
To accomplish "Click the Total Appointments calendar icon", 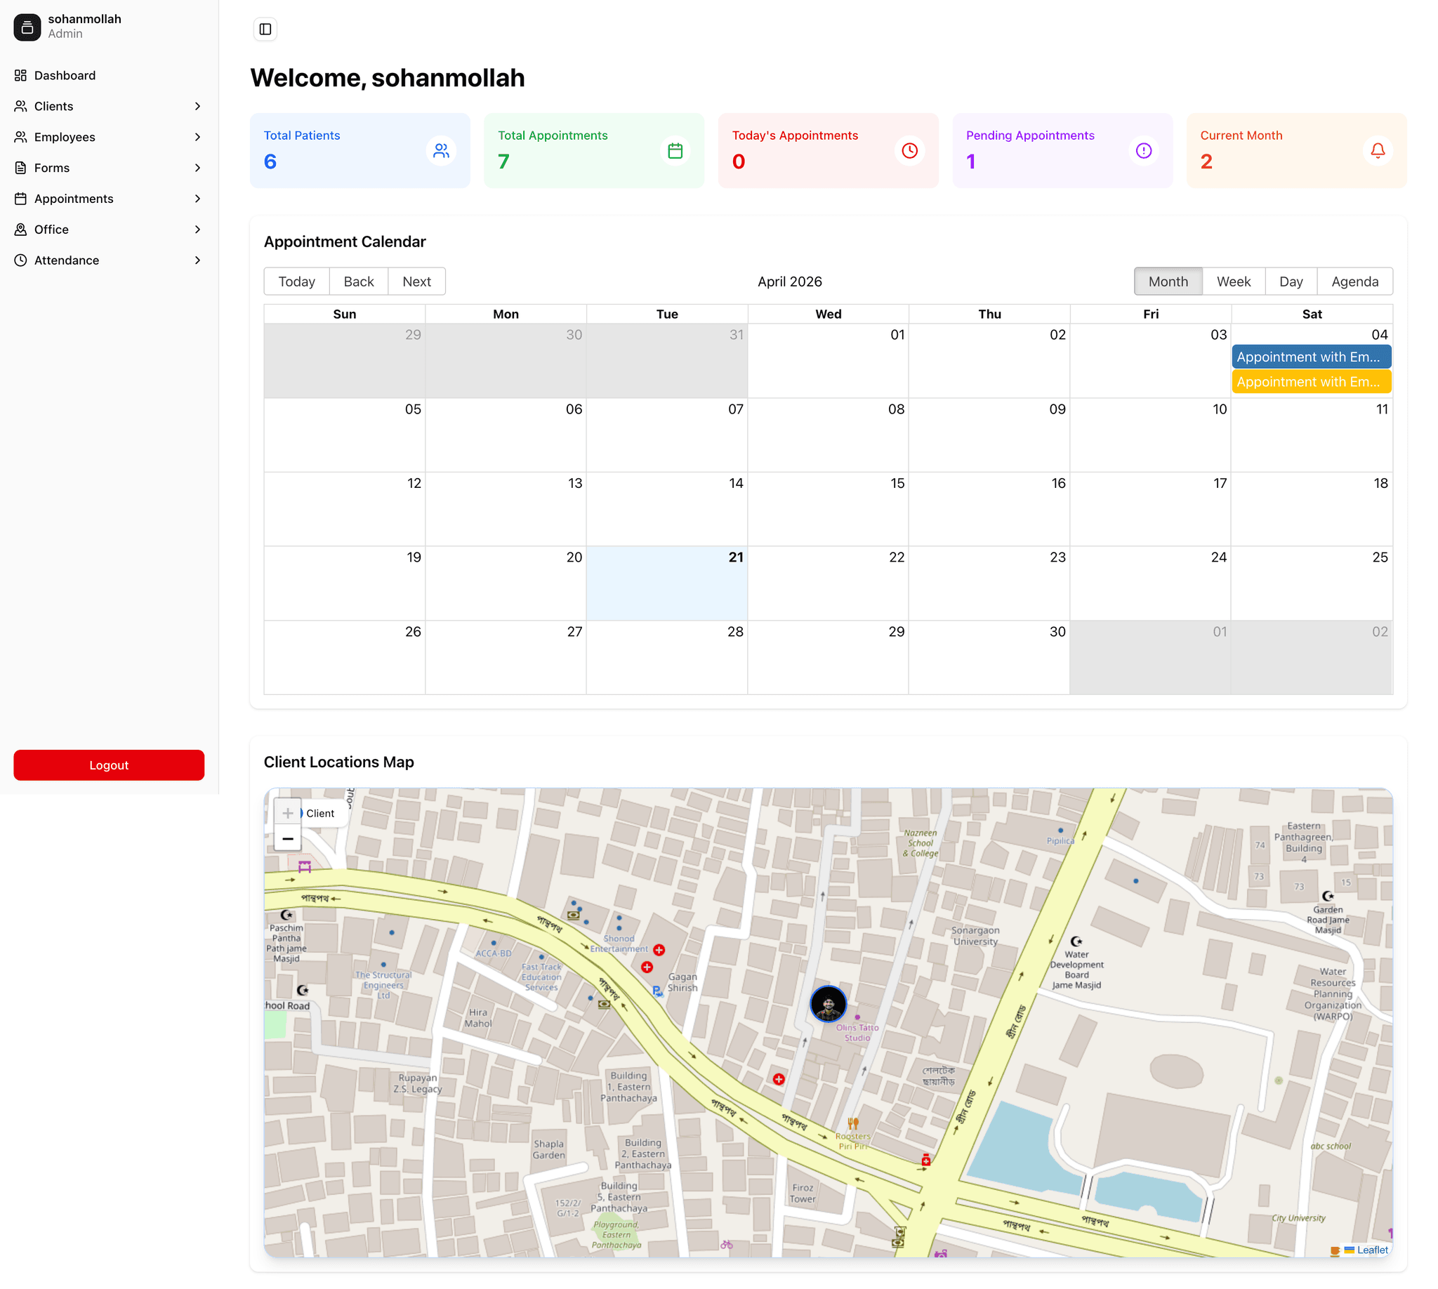I will click(674, 151).
